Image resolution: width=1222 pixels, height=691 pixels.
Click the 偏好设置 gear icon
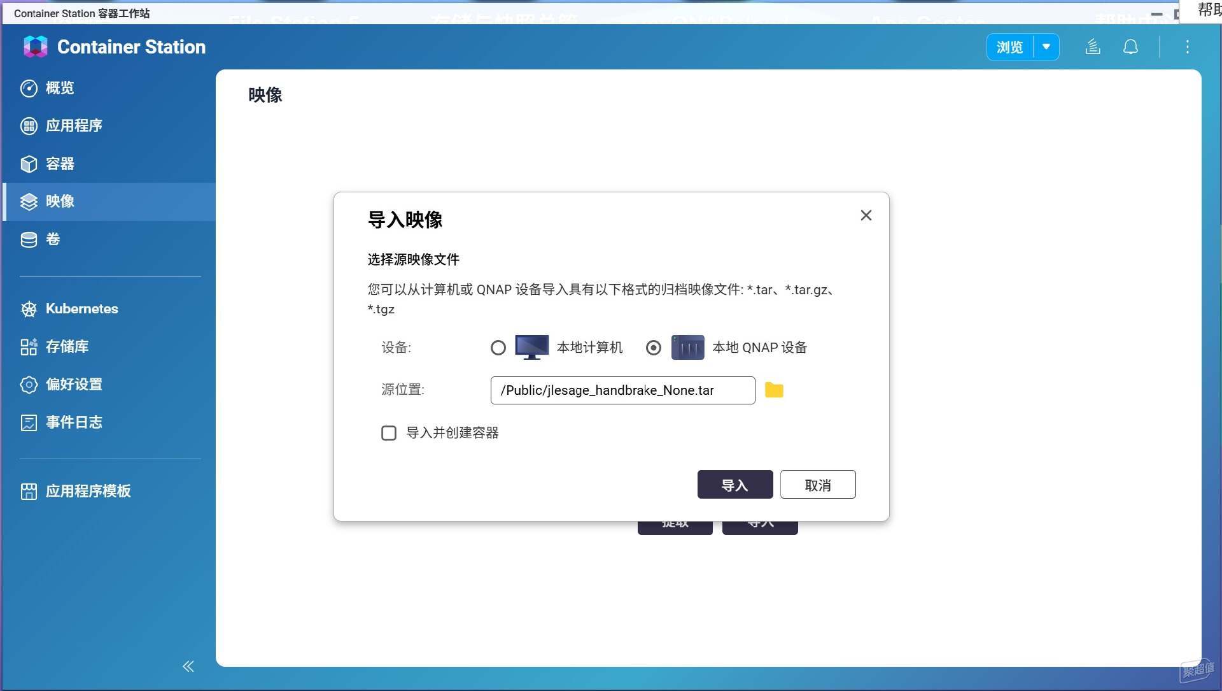29,385
